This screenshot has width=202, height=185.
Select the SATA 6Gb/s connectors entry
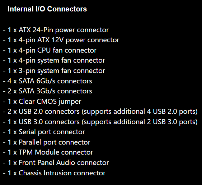[47, 81]
